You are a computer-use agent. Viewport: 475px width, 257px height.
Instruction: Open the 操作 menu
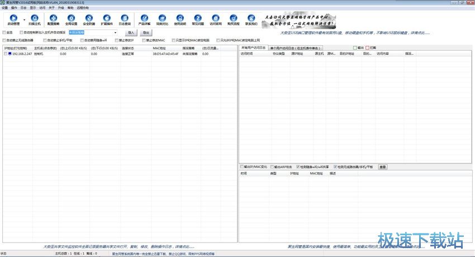pyautogui.click(x=14, y=8)
